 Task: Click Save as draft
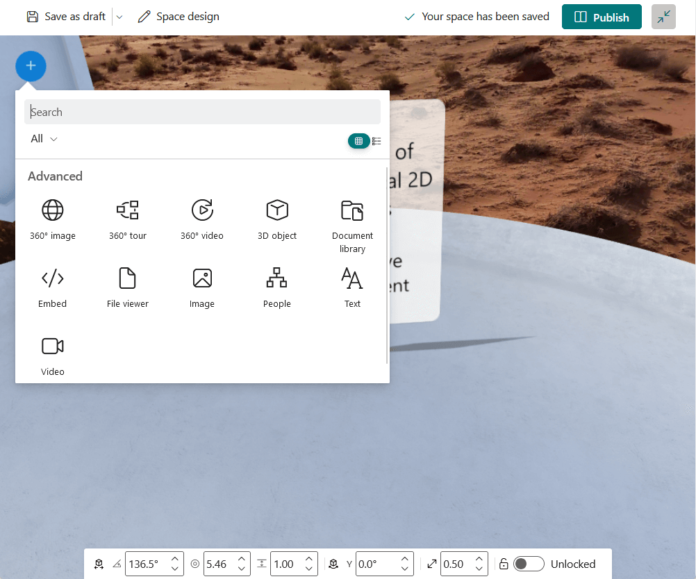click(x=67, y=17)
